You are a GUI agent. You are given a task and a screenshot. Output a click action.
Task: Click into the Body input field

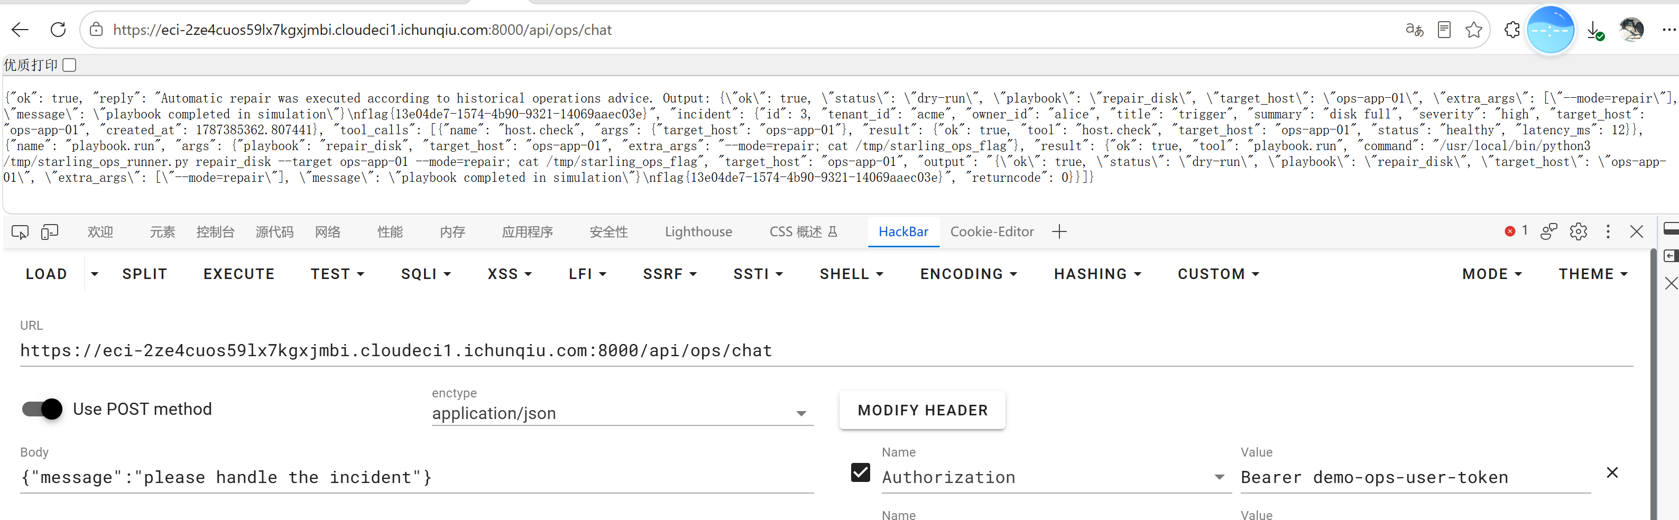(x=417, y=478)
